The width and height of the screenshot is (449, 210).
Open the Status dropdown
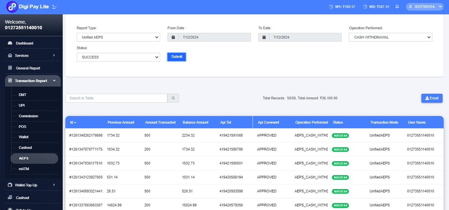point(118,57)
